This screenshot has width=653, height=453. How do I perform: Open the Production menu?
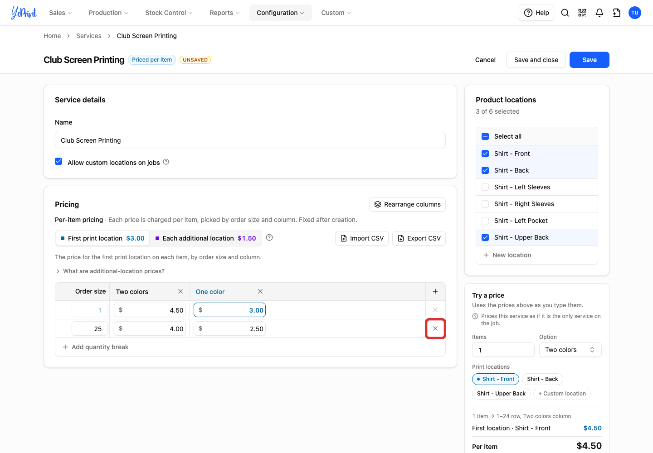108,13
